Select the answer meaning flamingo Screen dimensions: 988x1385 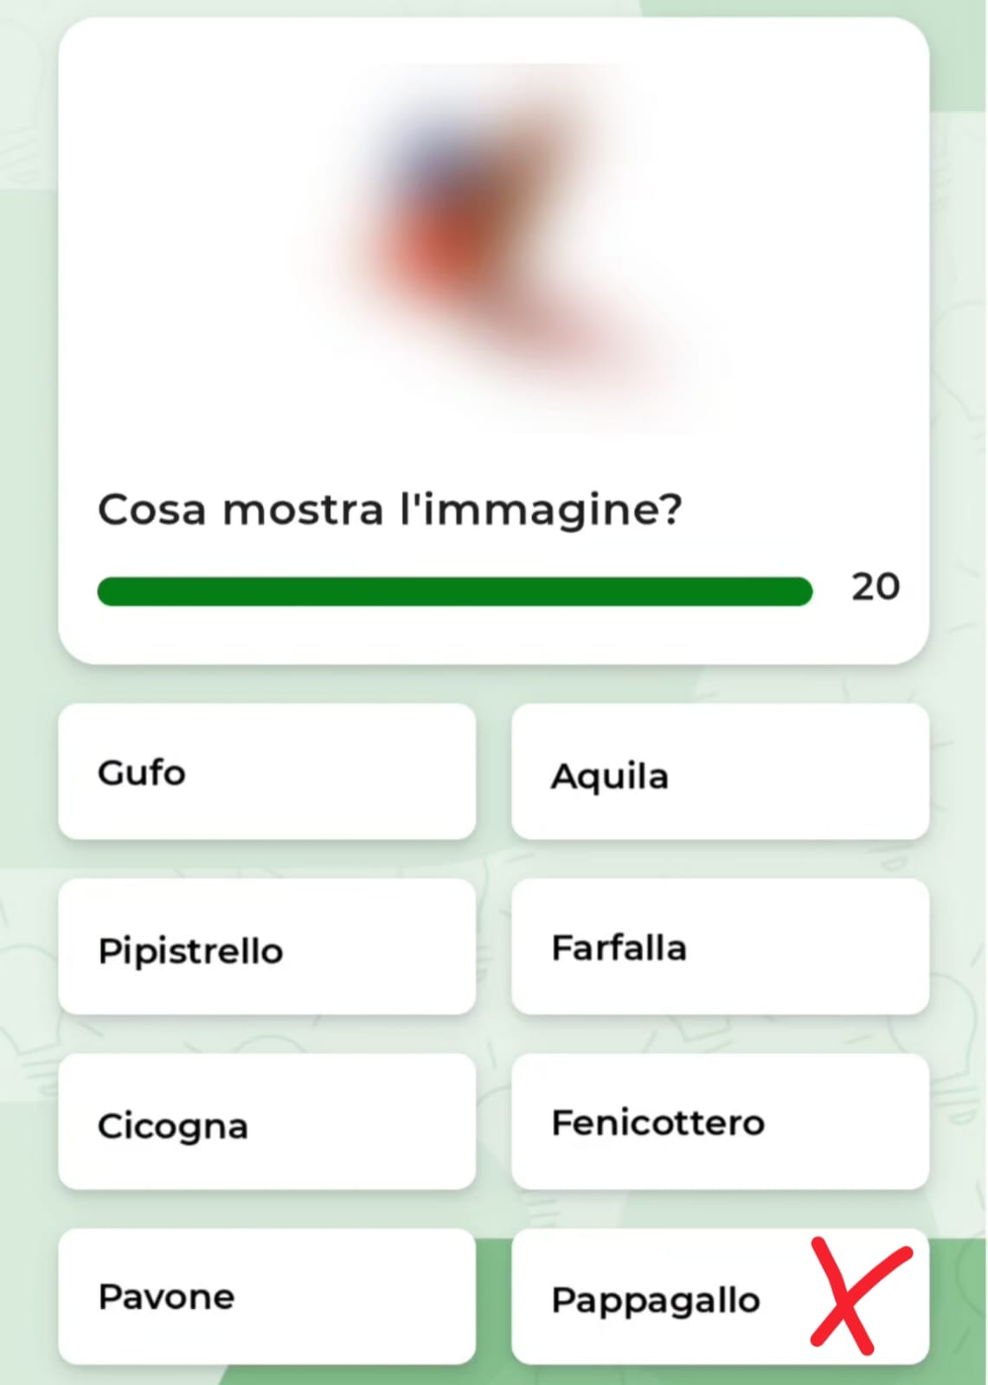pyautogui.click(x=720, y=1123)
